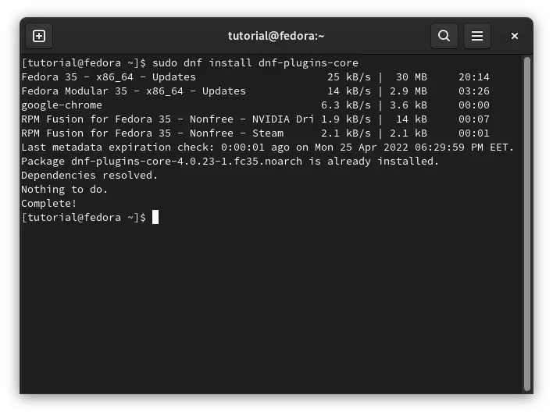
Task: Click the 'sudo dnf install dnf-plugins-core' command text
Action: click(x=255, y=63)
